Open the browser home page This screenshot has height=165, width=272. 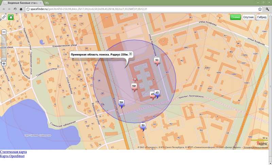coord(21,9)
